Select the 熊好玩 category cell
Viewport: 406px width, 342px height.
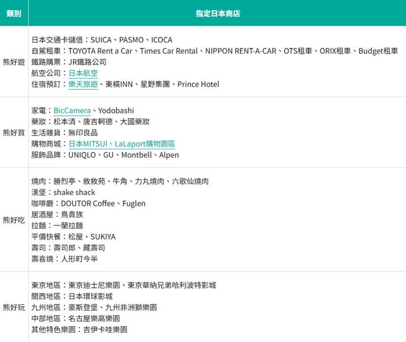[x=14, y=307]
